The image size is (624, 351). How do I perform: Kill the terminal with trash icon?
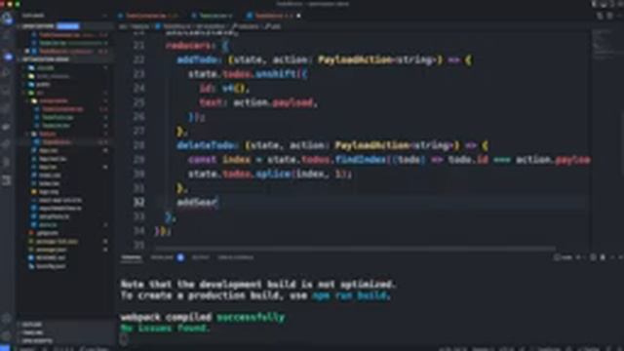pyautogui.click(x=603, y=257)
